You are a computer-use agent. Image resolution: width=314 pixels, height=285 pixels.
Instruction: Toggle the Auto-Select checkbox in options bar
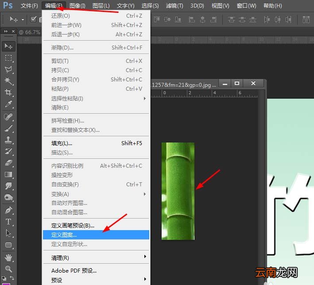(33, 19)
